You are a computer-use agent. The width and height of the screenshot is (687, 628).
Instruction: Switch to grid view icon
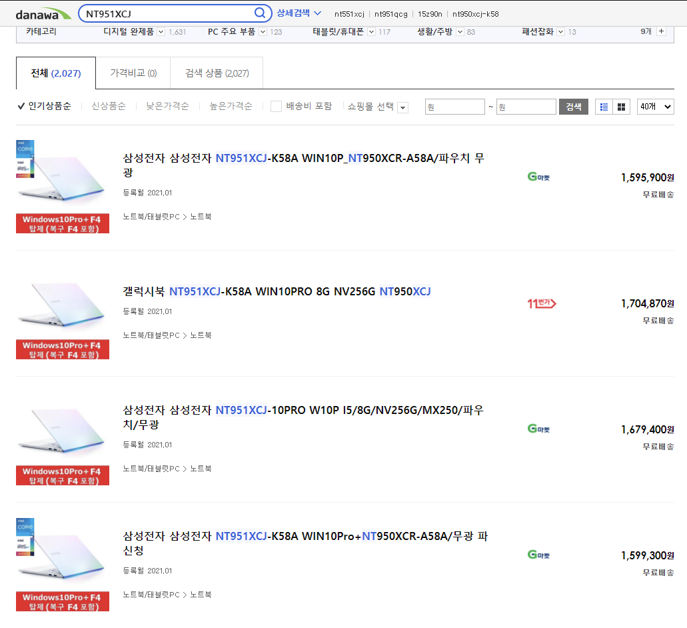(x=621, y=107)
